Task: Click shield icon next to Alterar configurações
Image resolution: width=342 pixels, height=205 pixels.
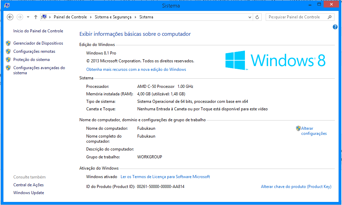Action: click(x=298, y=128)
